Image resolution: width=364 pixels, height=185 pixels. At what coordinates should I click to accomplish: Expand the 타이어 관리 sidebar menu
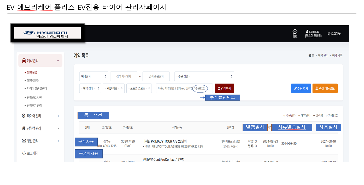[40, 116]
